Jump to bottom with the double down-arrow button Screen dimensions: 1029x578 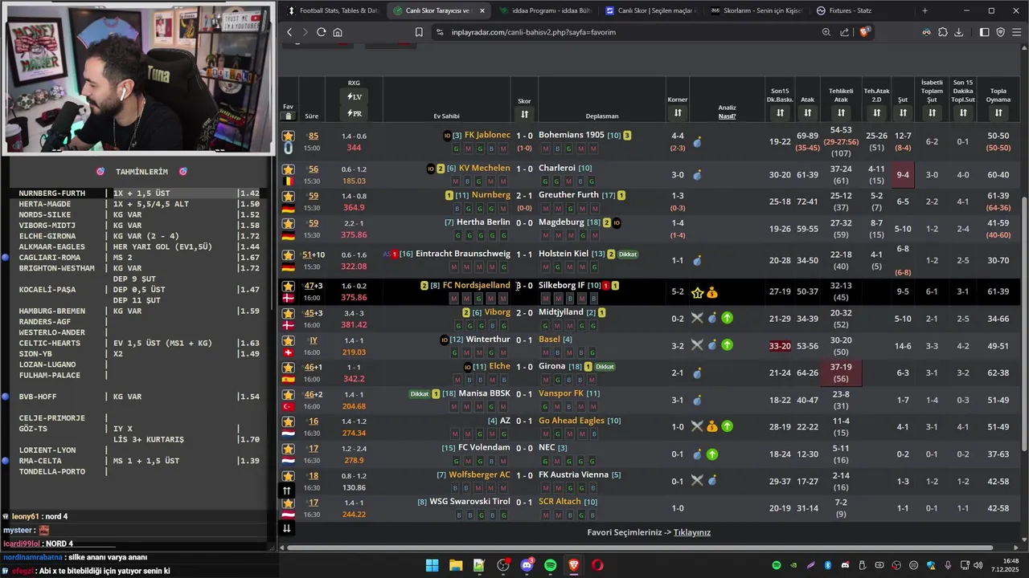coord(287,527)
